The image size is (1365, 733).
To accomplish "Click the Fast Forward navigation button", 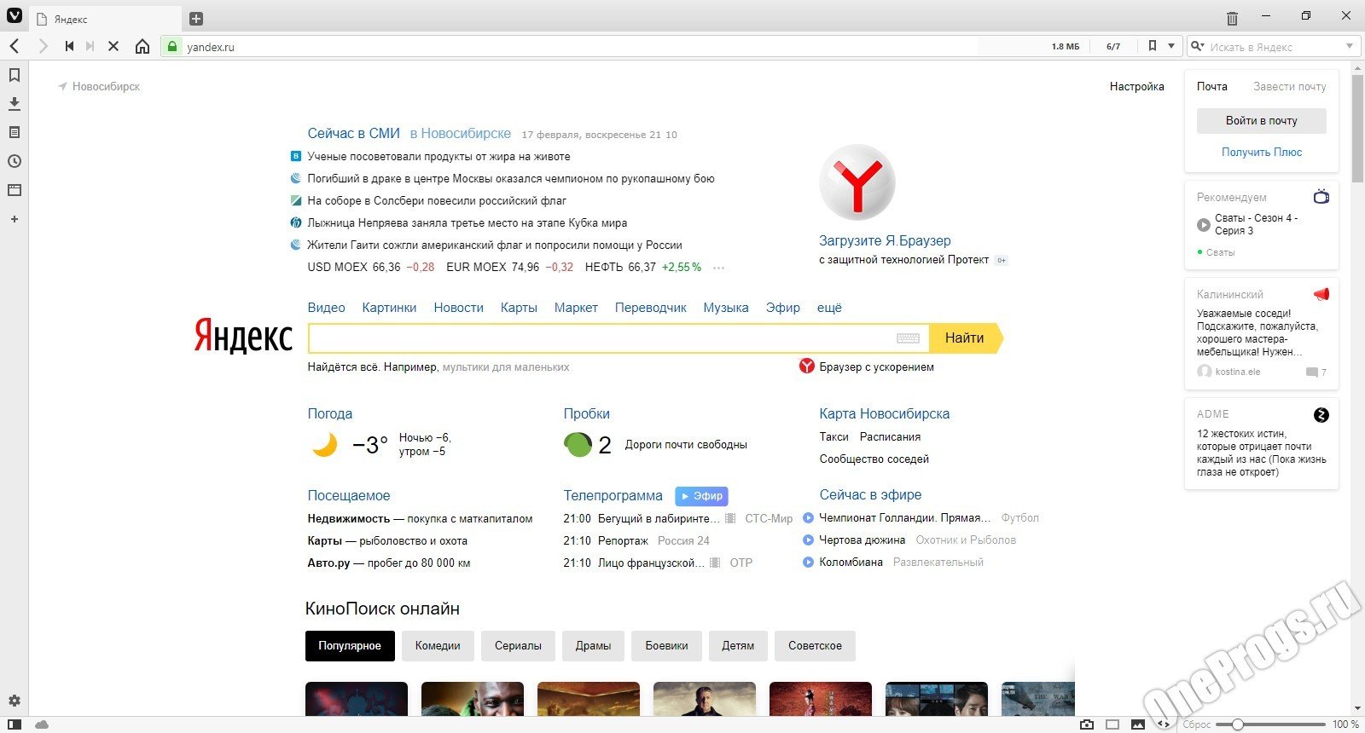I will click(90, 46).
